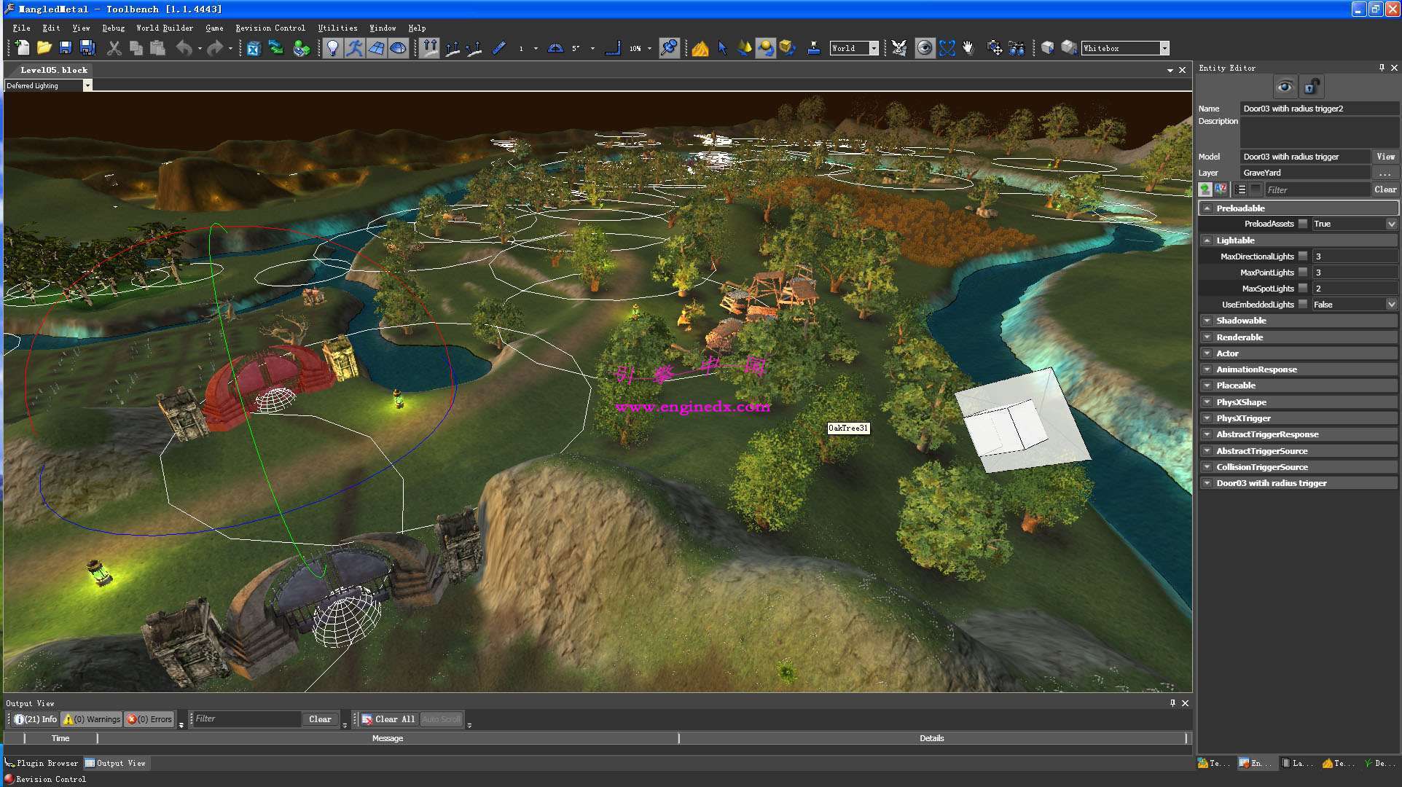This screenshot has height=787, width=1402.
Task: Switch to the Plugin Browser tab
Action: coord(42,763)
